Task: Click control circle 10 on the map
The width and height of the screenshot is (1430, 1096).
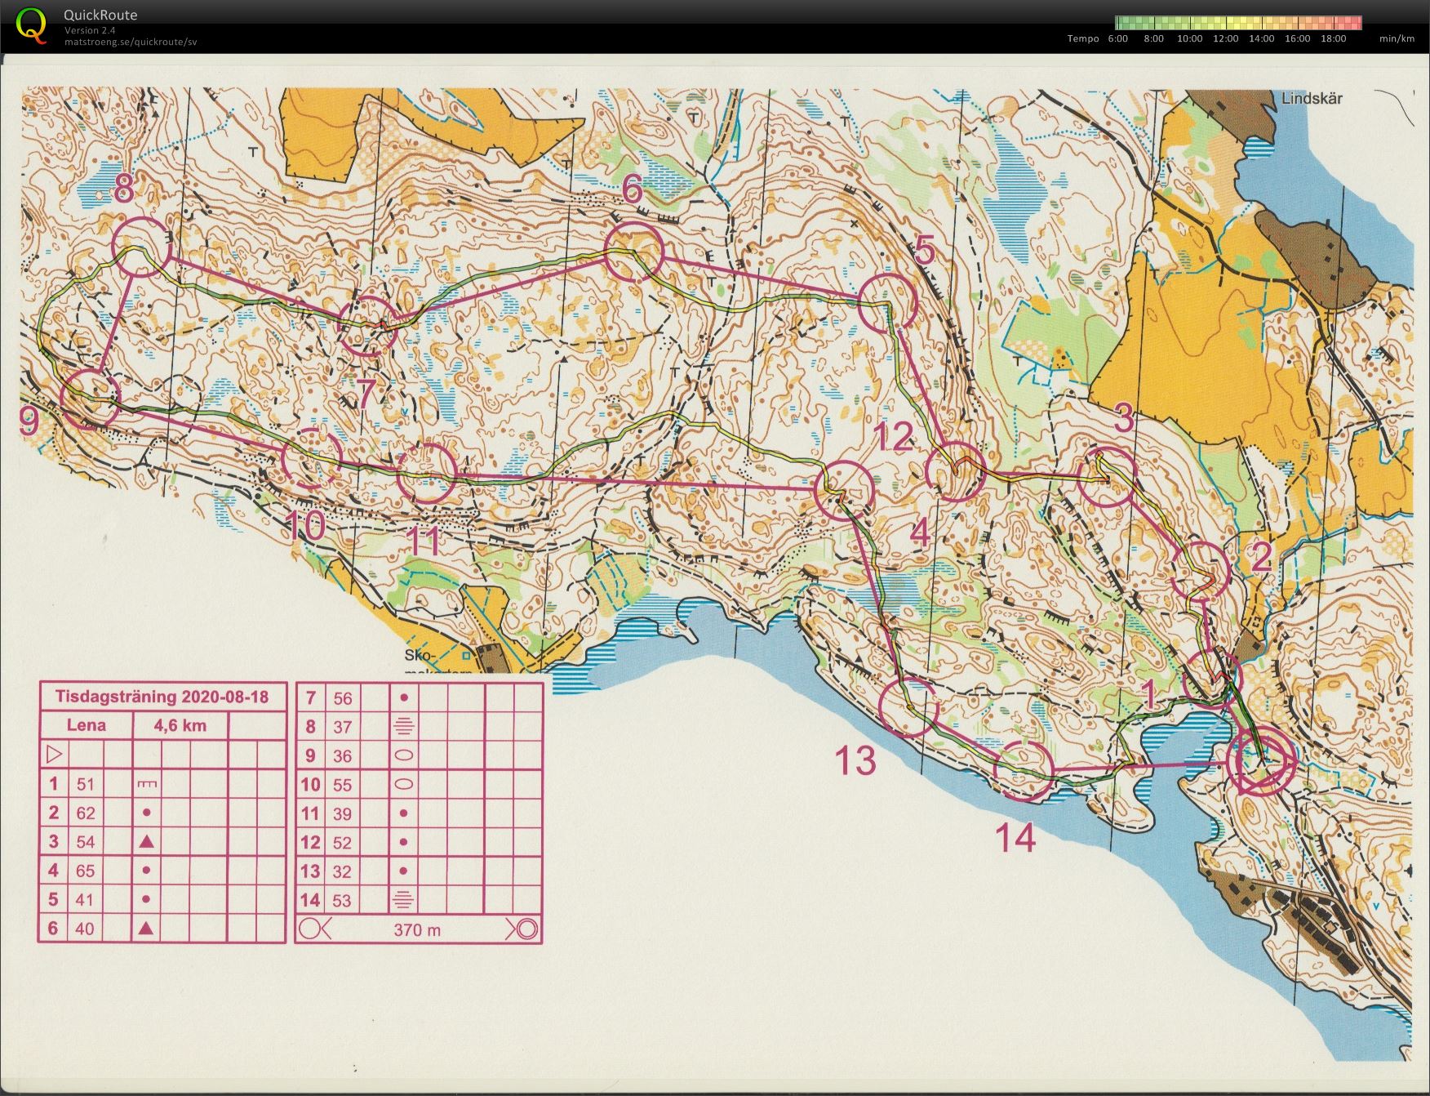Action: (312, 458)
